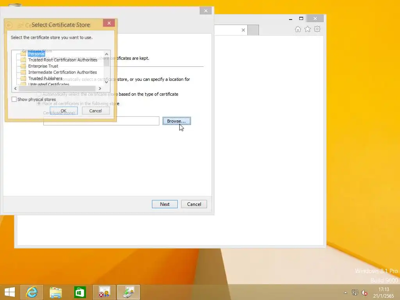Select Trusted Root Certification Authorities store
Image resolution: width=400 pixels, height=300 pixels.
pyautogui.click(x=62, y=60)
